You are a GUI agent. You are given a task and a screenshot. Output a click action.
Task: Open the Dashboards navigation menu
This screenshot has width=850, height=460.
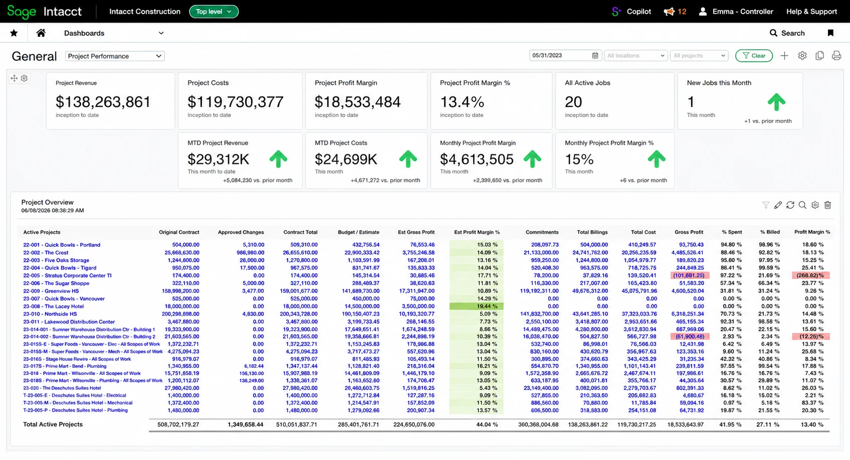click(x=114, y=33)
